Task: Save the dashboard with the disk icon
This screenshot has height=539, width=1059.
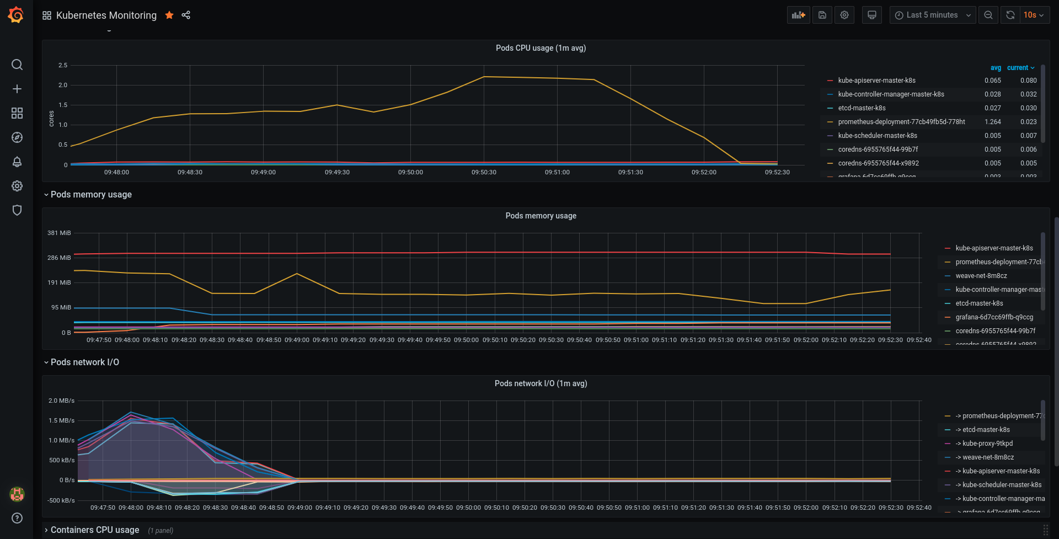Action: tap(822, 15)
